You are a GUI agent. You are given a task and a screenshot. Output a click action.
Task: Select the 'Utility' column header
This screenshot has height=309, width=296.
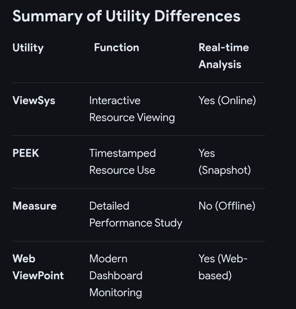[28, 48]
